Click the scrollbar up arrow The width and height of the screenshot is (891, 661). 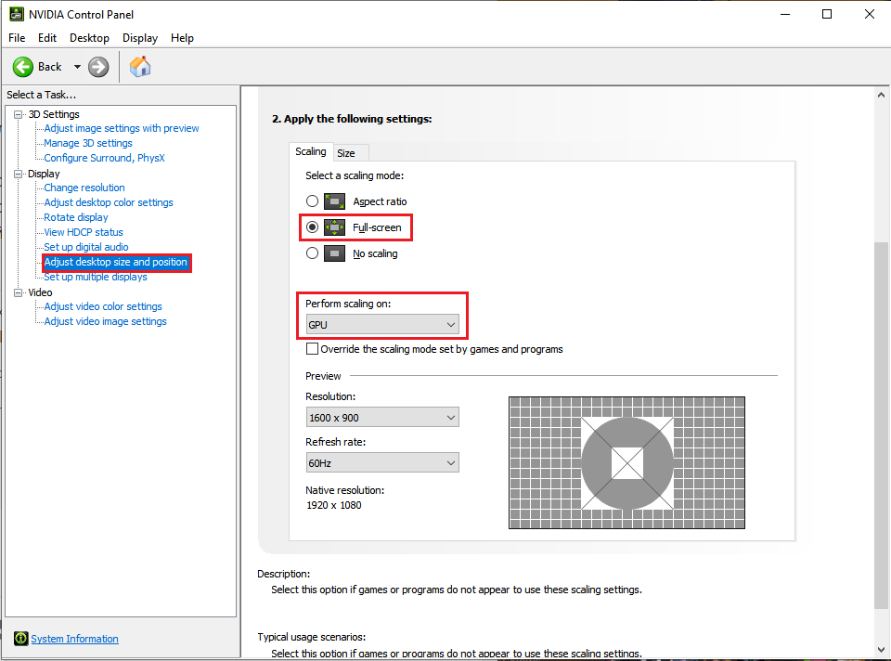point(882,95)
